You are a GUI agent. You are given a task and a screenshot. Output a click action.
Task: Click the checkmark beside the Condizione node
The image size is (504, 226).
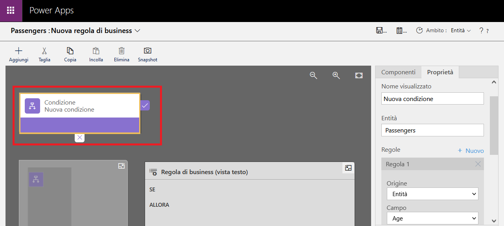pos(145,105)
